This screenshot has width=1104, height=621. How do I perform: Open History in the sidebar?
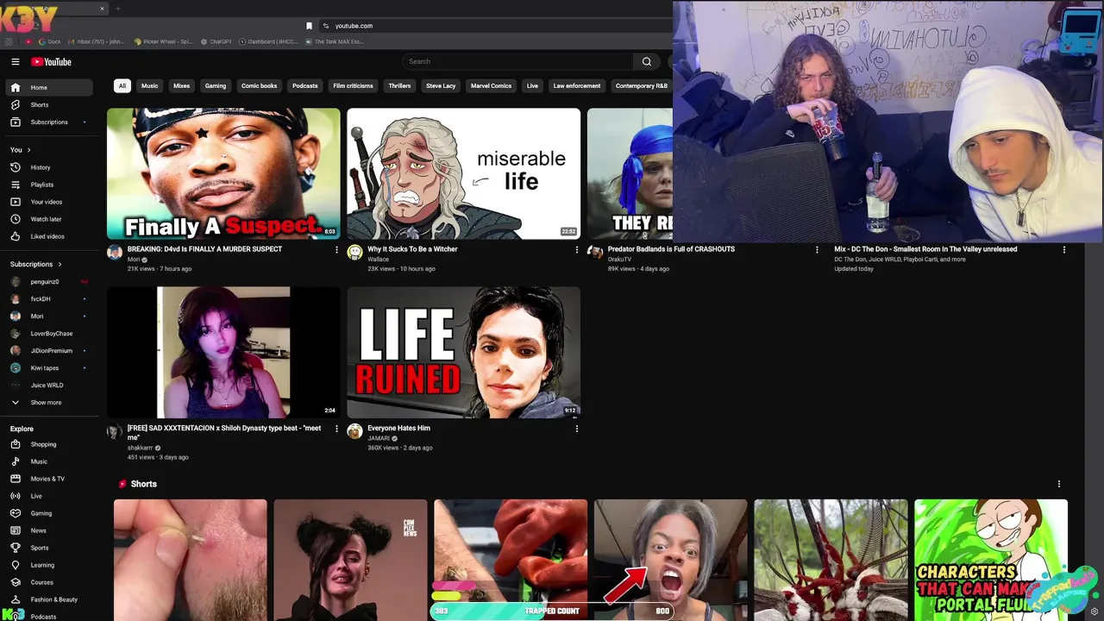[49, 167]
